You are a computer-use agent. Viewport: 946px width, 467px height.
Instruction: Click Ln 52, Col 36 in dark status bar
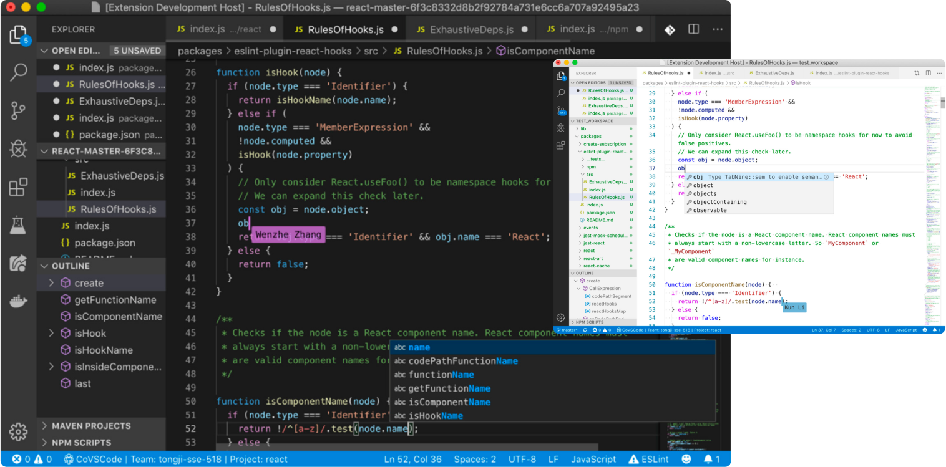click(412, 459)
